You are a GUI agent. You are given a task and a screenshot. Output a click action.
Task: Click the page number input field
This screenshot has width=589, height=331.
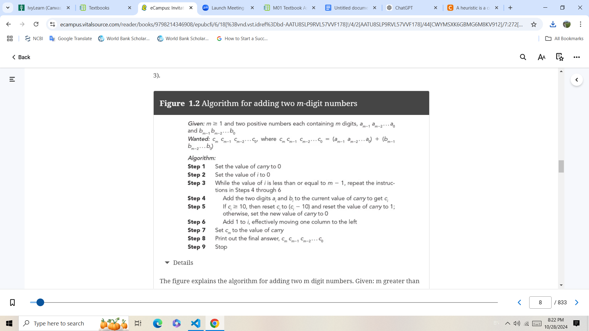click(541, 302)
